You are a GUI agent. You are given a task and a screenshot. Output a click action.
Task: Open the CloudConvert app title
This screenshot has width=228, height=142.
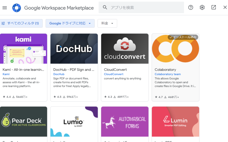[115, 70]
